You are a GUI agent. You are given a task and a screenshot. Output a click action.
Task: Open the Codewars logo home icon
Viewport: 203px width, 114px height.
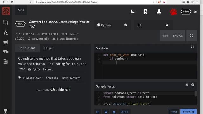pyautogui.click(x=6, y=11)
